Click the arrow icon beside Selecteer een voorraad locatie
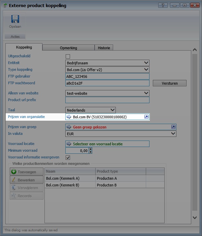The height and width of the screenshot is (236, 202). 69,144
